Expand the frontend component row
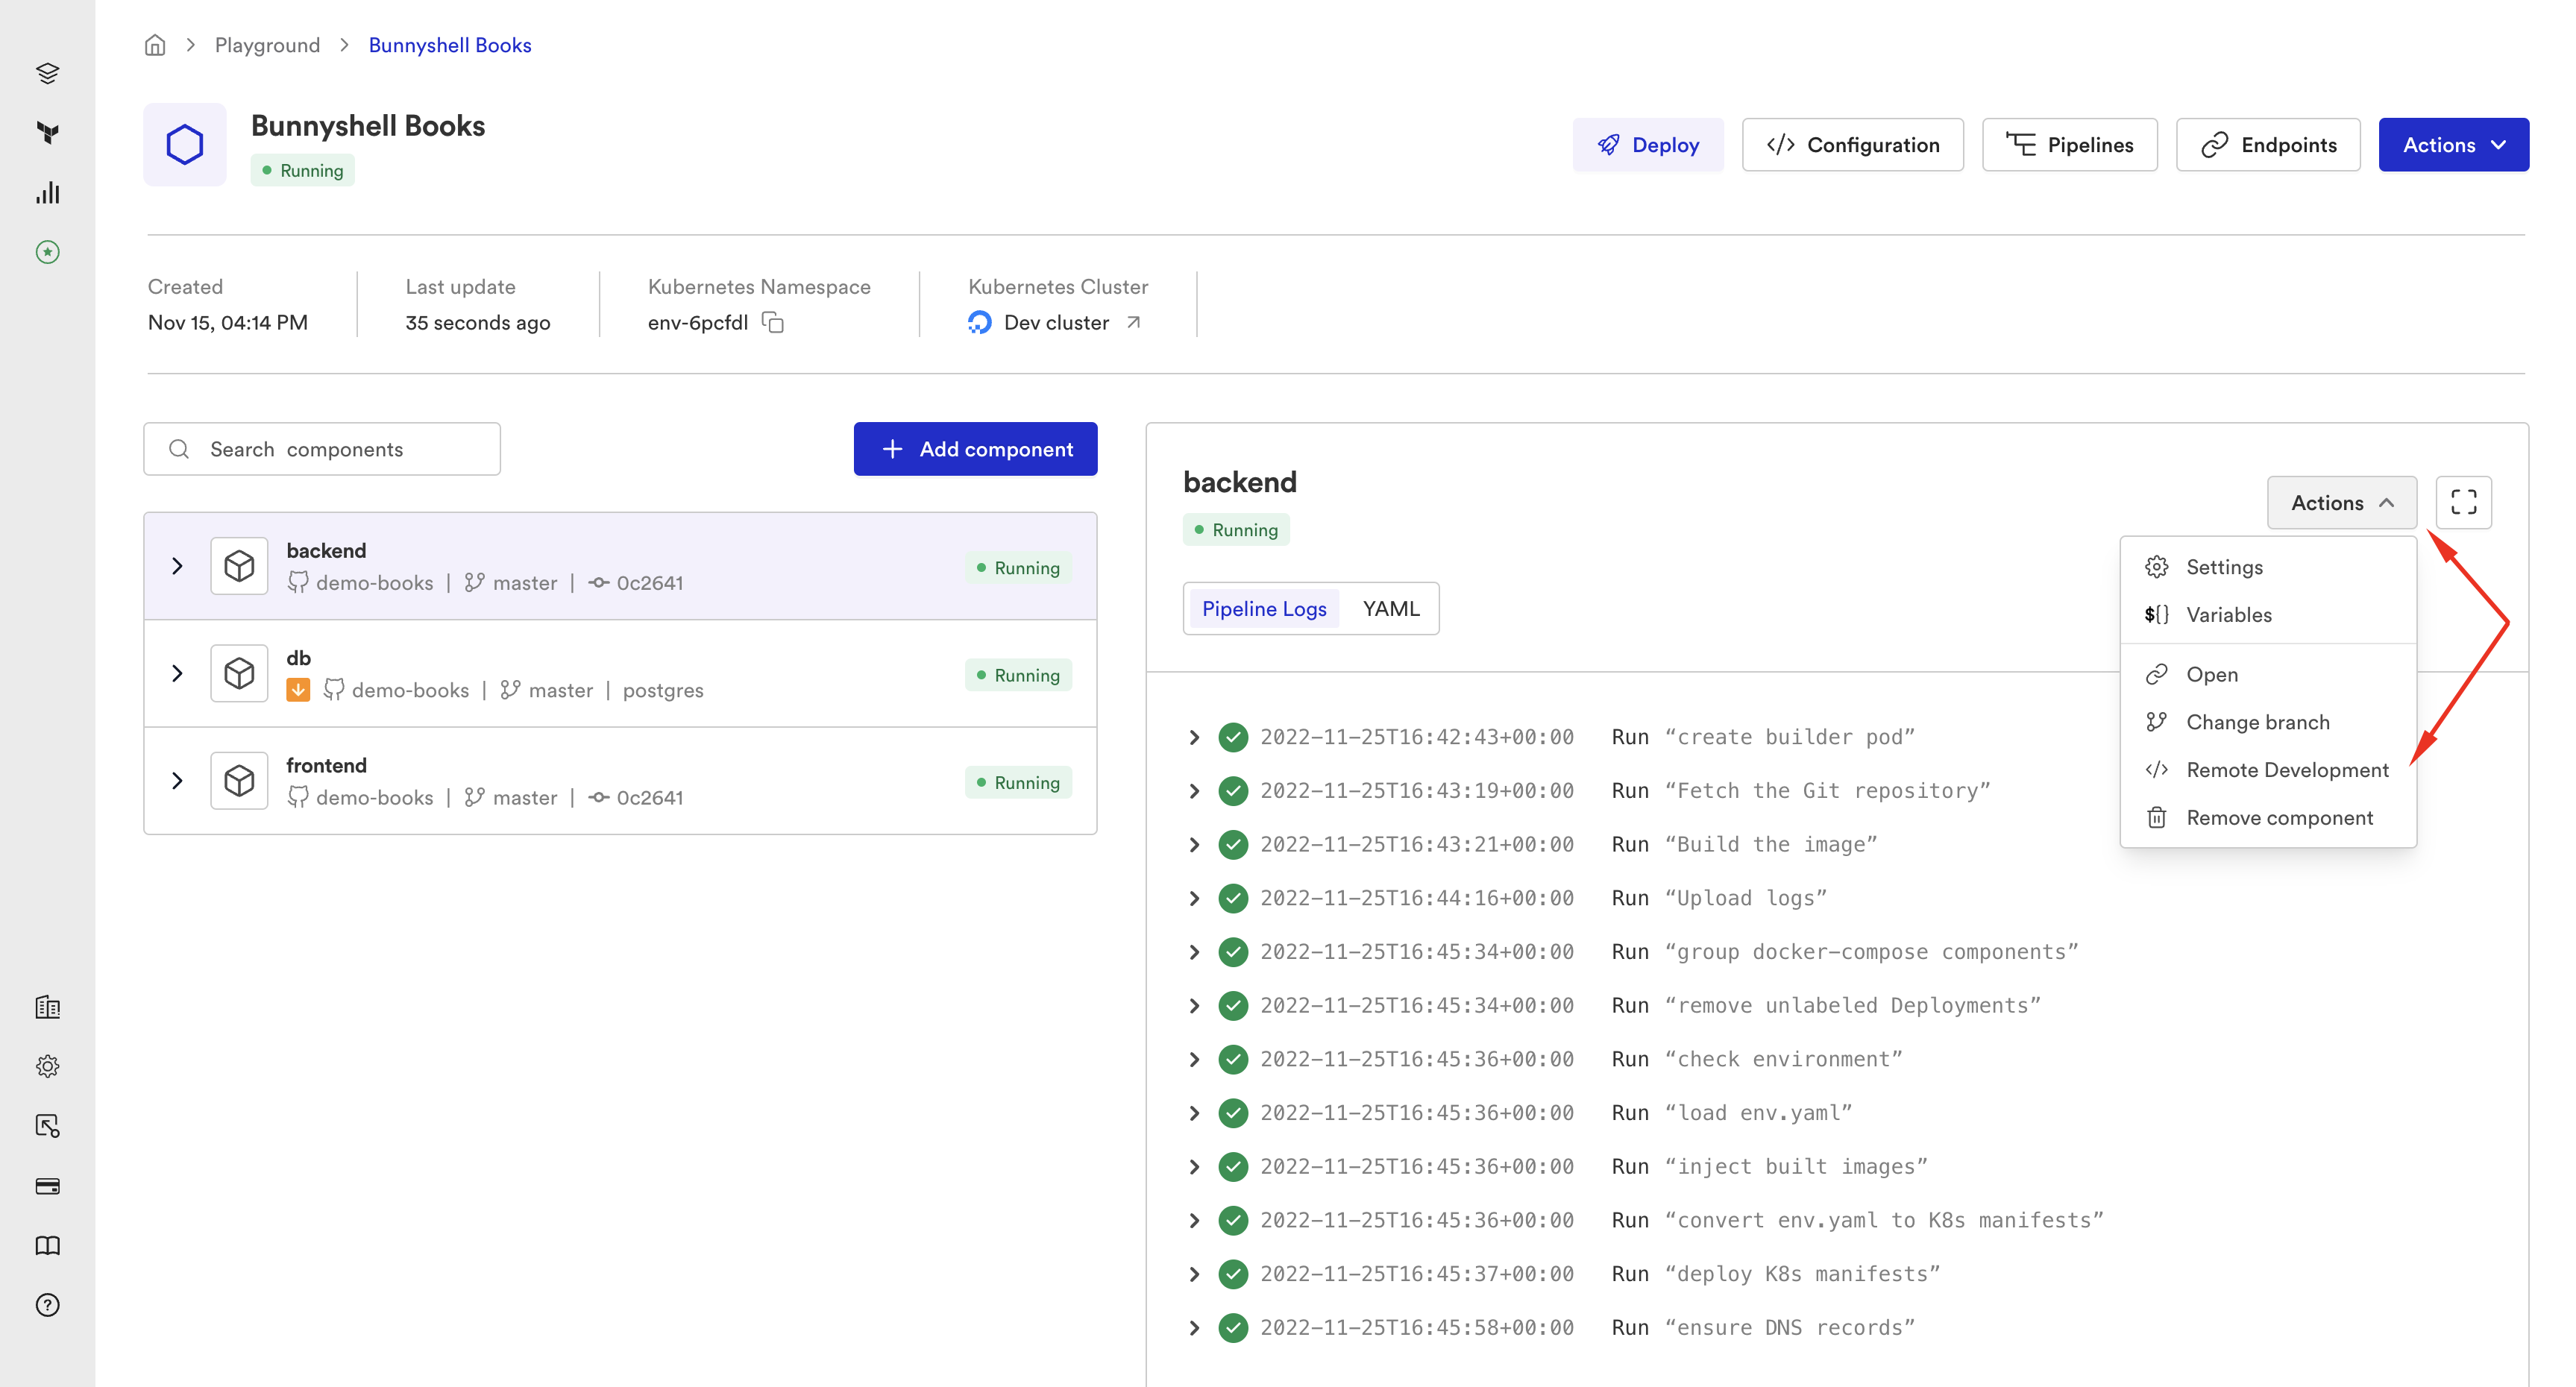 click(x=177, y=780)
